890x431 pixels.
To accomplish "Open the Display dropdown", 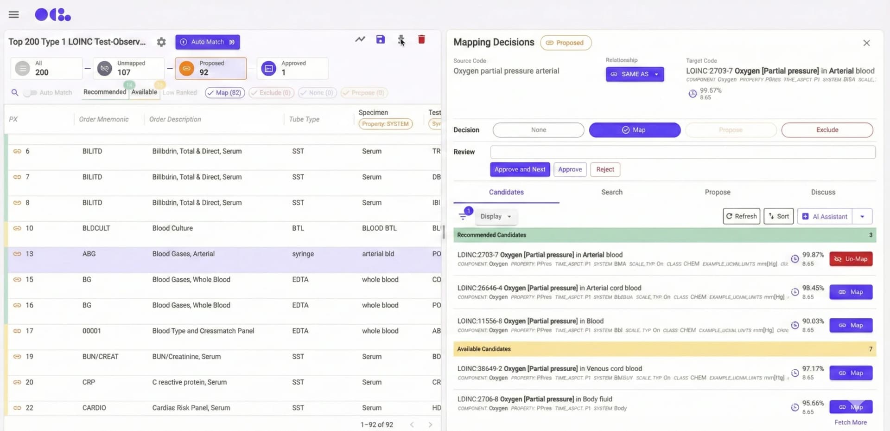I will (496, 216).
